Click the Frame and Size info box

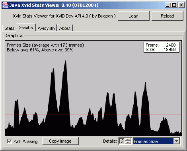click(x=162, y=47)
